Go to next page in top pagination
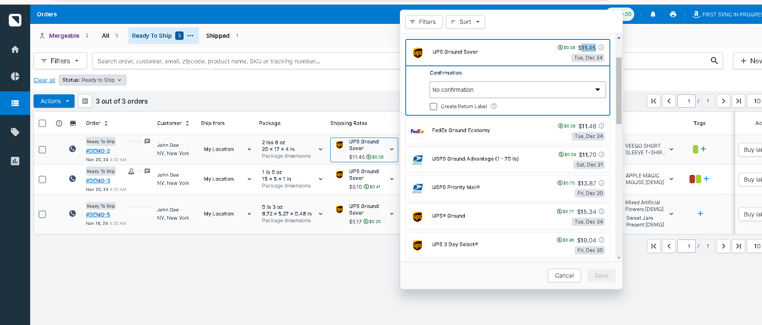The width and height of the screenshot is (762, 325). coord(723,101)
